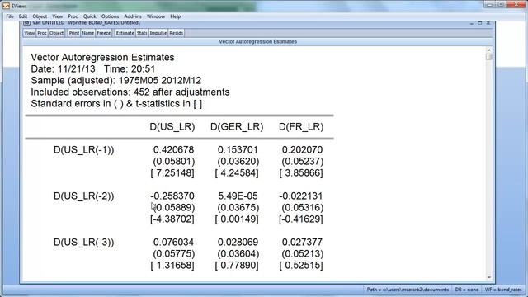
Task: Open the Proc menu in menu bar
Action: (x=73, y=16)
